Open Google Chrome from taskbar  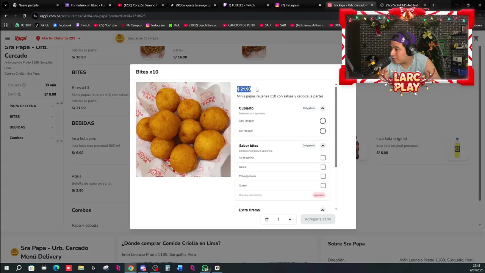[130, 268]
